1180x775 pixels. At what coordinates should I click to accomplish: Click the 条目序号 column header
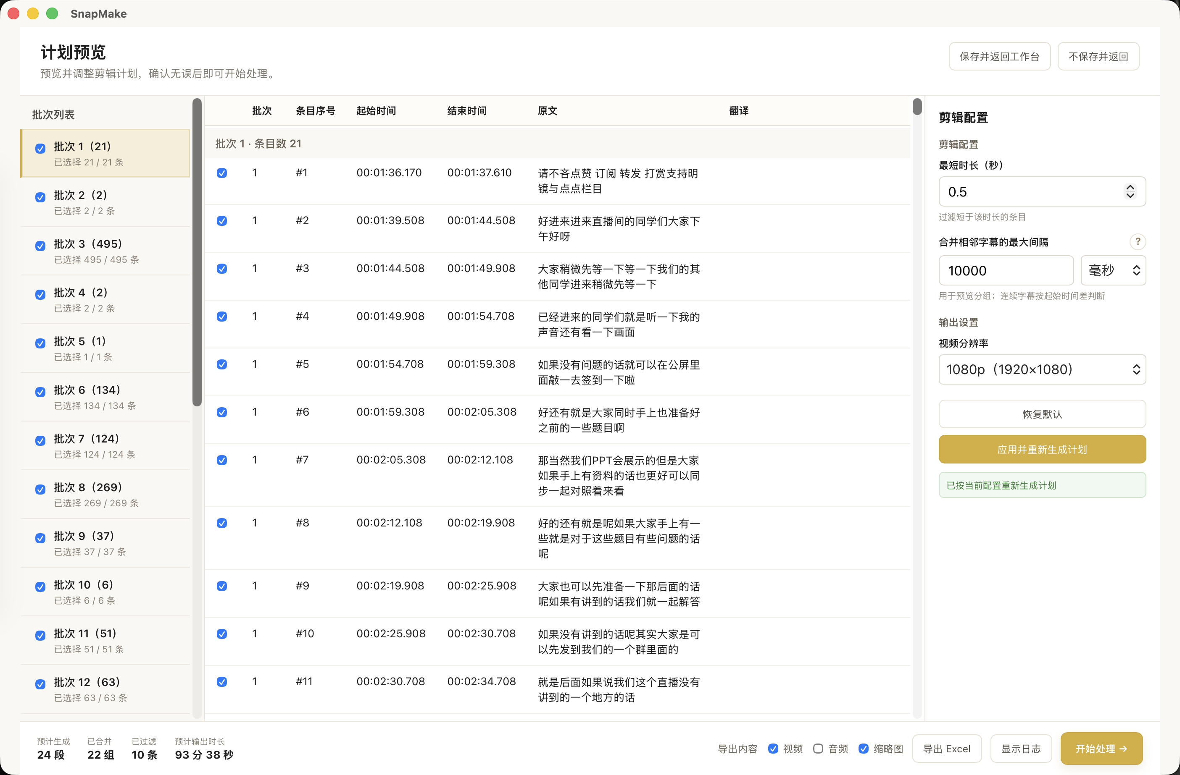(315, 111)
